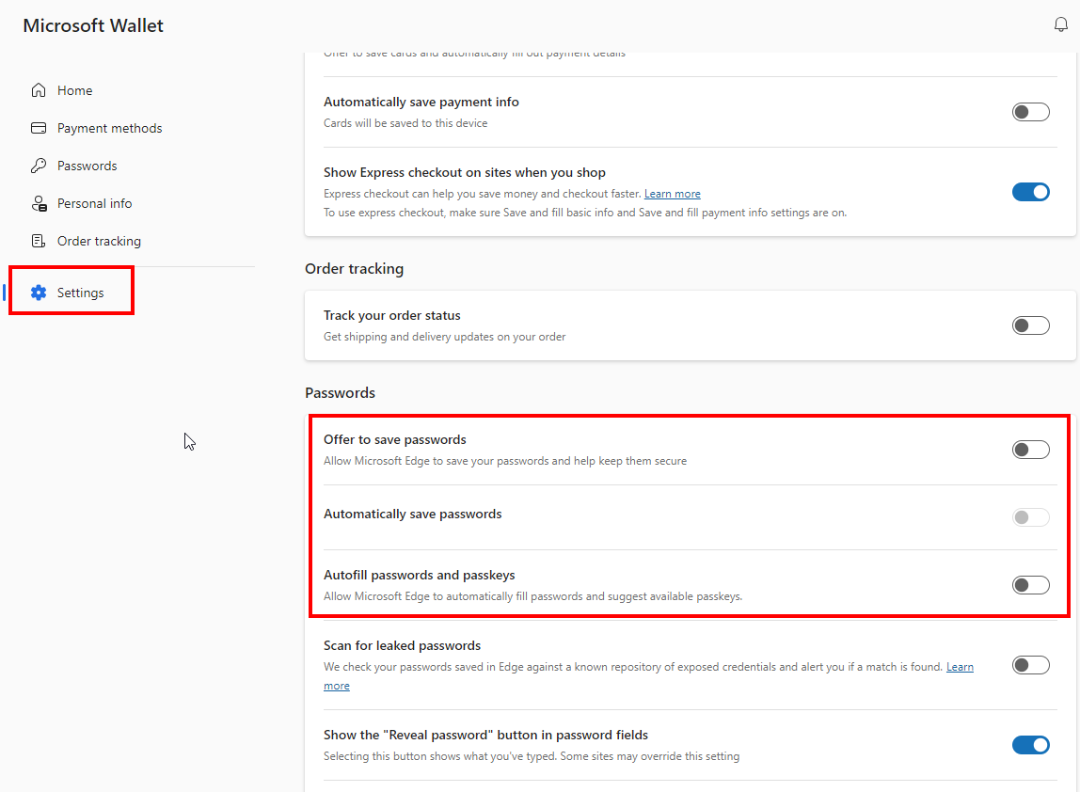Viewport: 1080px width, 792px height.
Task: Click the Home house icon
Action: tap(39, 90)
